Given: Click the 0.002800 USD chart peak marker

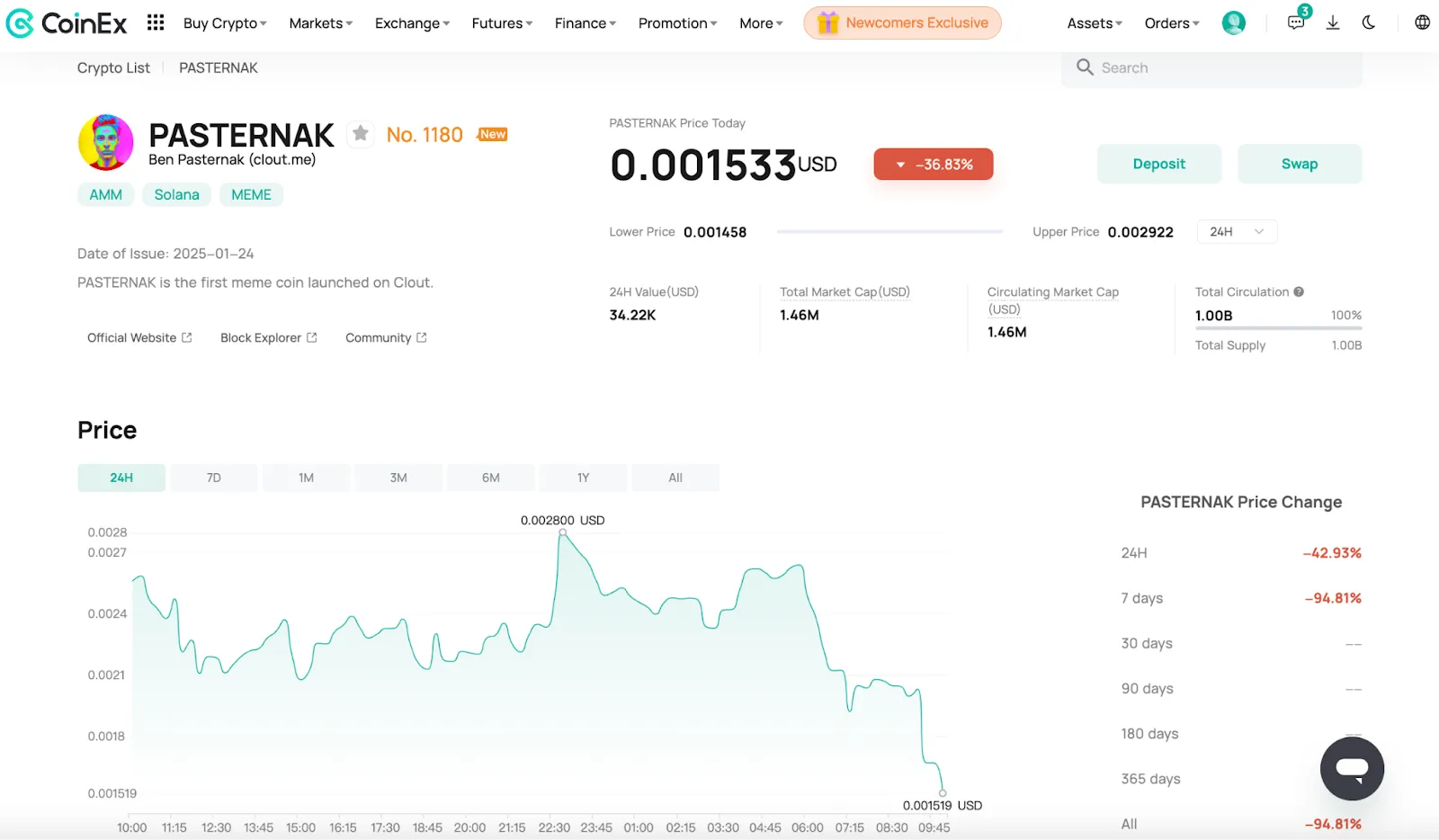Looking at the screenshot, I should [x=563, y=533].
